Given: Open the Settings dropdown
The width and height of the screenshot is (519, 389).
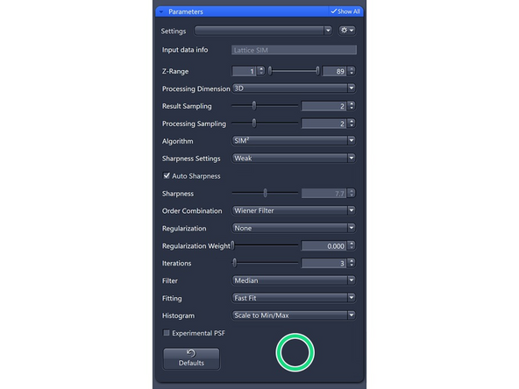Looking at the screenshot, I should coord(263,31).
